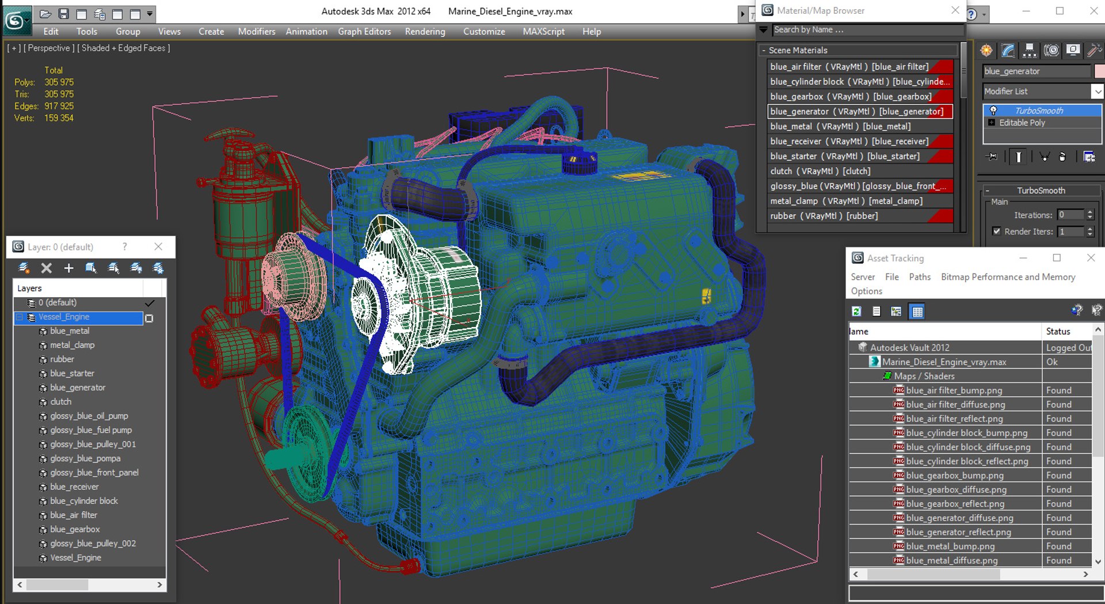This screenshot has height=604, width=1105.
Task: Select blue_metal material in Scene Materials
Action: [x=861, y=127]
